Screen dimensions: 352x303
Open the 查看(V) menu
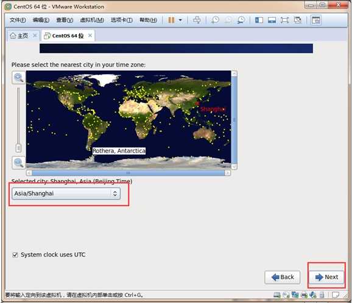pos(65,20)
